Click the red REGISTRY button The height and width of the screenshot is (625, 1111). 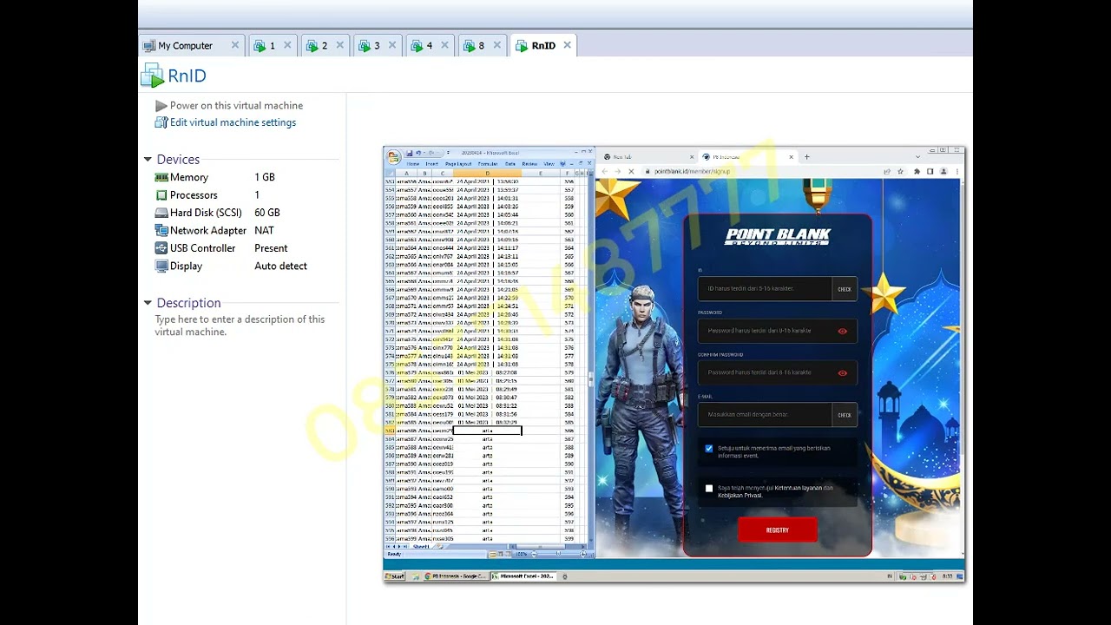point(778,530)
